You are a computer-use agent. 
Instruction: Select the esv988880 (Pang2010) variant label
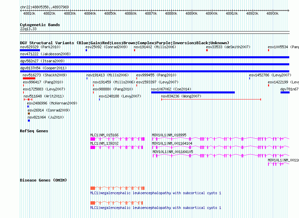[114, 89]
